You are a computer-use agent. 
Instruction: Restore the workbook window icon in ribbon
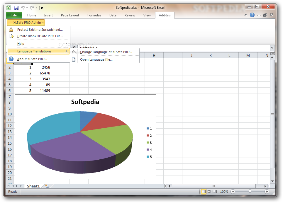tap(265, 15)
